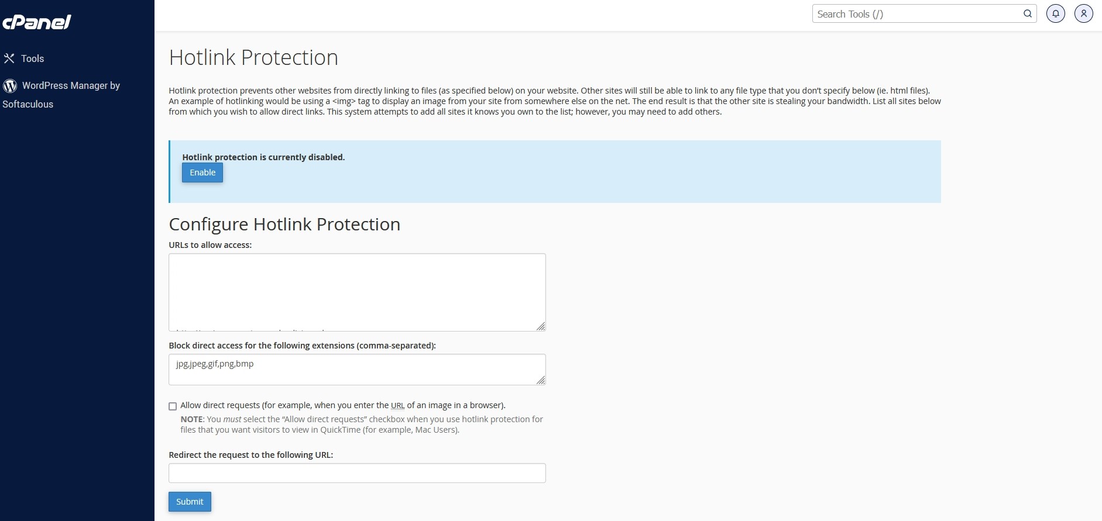Image resolution: width=1102 pixels, height=521 pixels.
Task: Click the extensions textarea resize handle
Action: (x=541, y=380)
